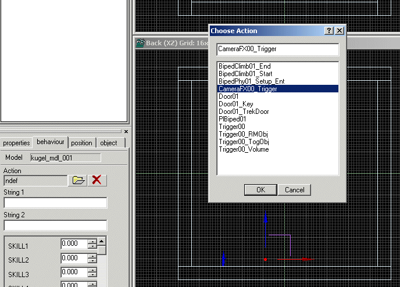Decrease the SKILL2 value with down arrow
The height and width of the screenshot is (287, 400).
(x=92, y=261)
